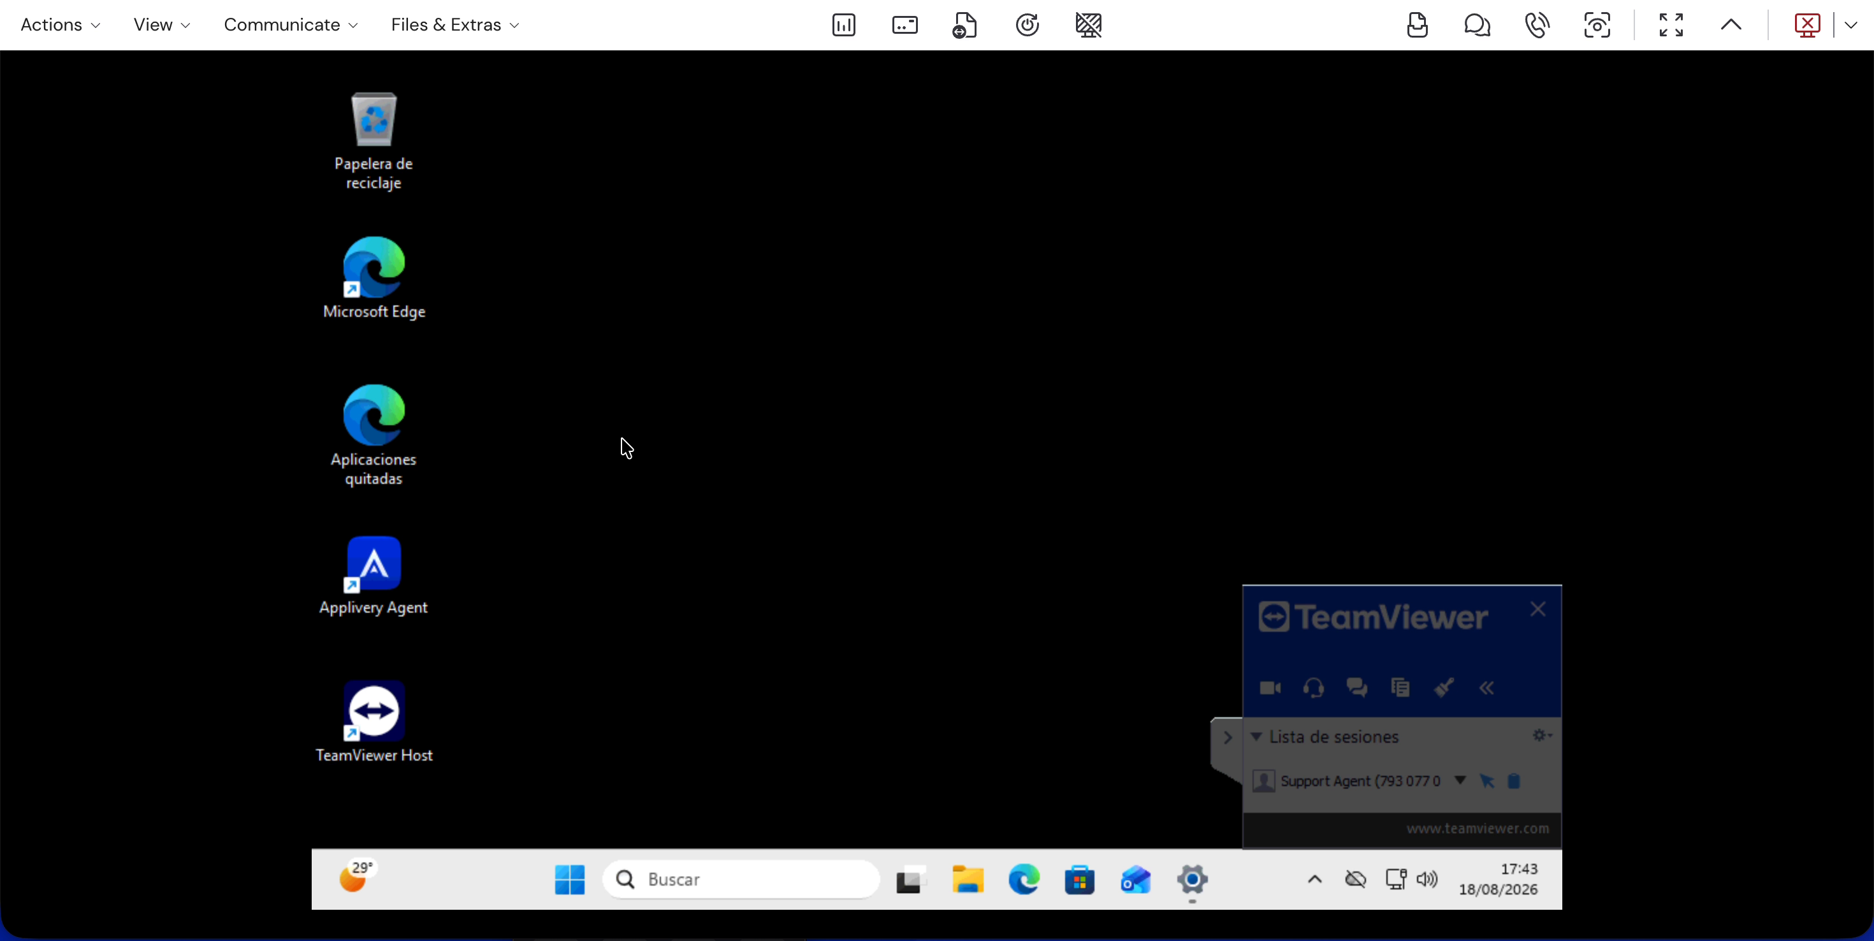The height and width of the screenshot is (941, 1874).
Task: Open the file box inbox icon
Action: pyautogui.click(x=1417, y=26)
